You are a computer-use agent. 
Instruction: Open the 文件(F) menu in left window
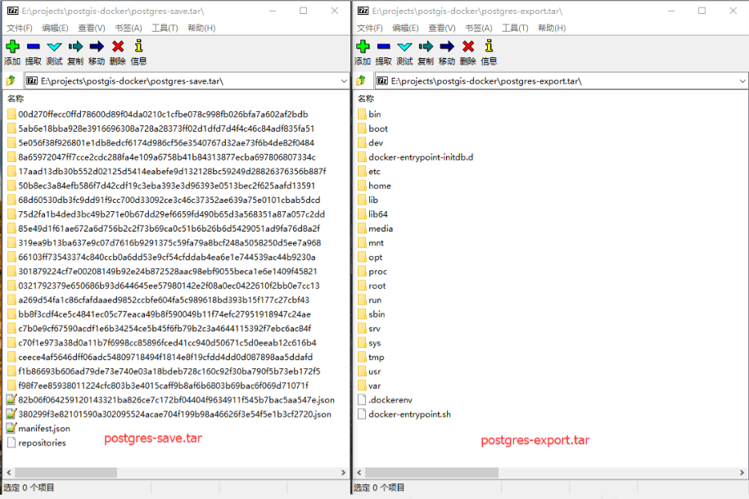click(x=19, y=28)
